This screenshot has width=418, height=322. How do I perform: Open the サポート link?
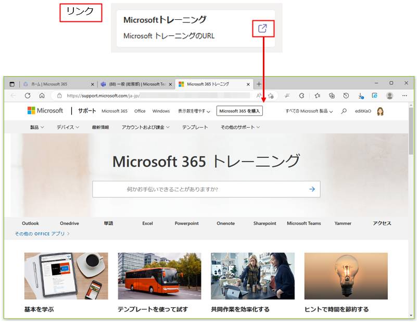point(87,111)
